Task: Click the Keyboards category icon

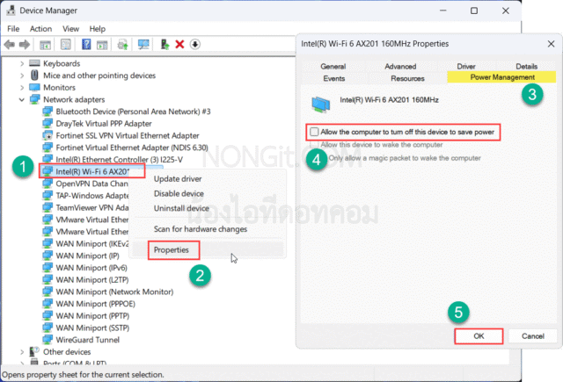Action: [x=34, y=63]
